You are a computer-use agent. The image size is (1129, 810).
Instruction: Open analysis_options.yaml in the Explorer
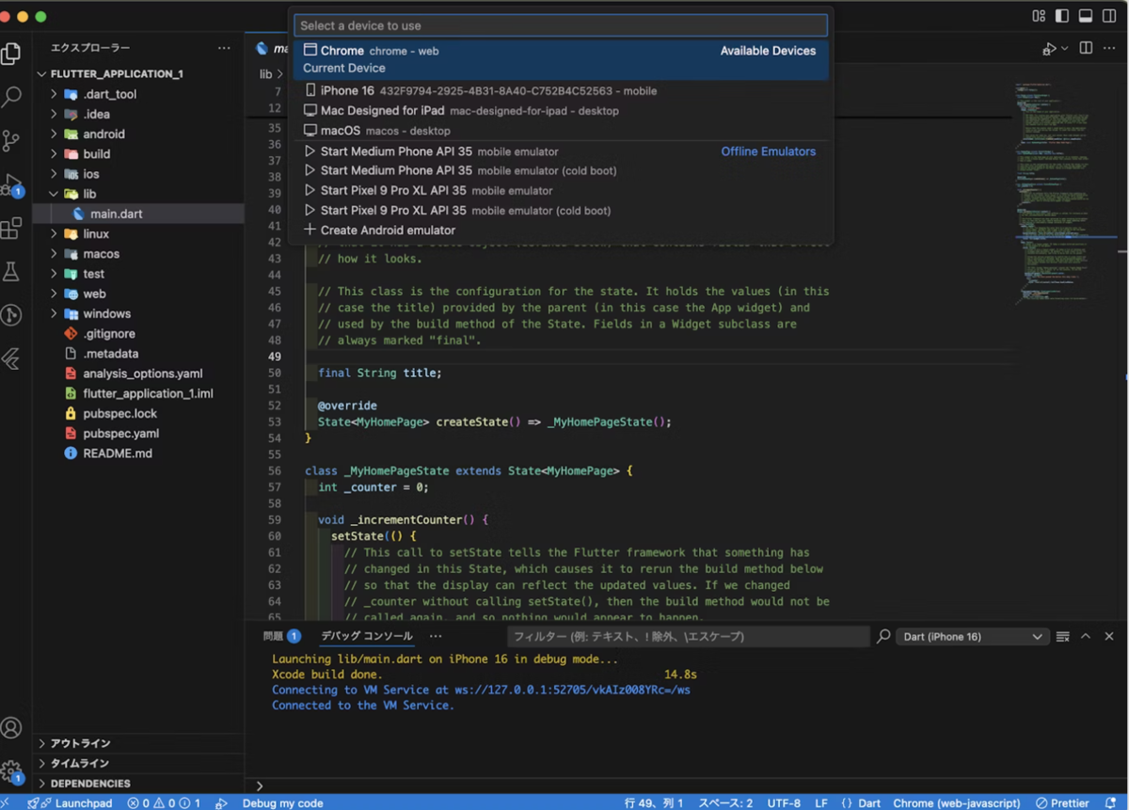coord(138,373)
